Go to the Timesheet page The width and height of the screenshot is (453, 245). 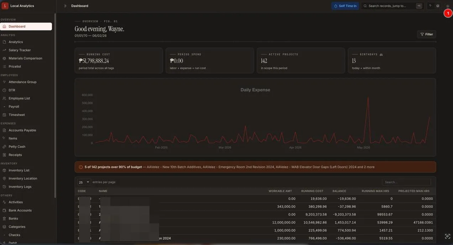[26, 115]
